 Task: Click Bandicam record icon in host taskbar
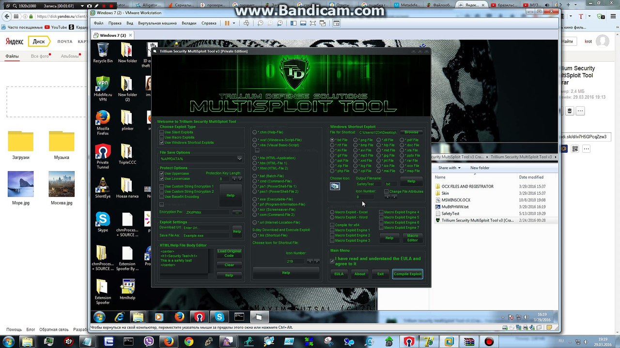[x=489, y=342]
